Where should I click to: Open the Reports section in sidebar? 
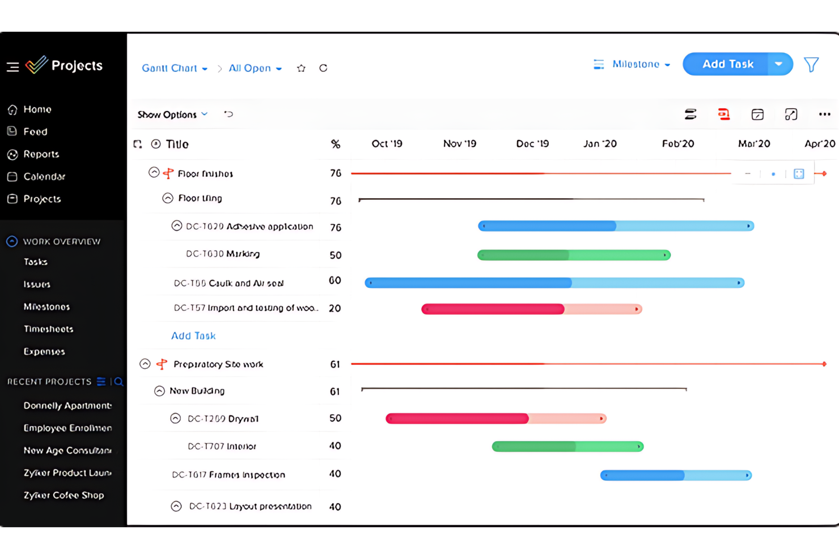point(41,154)
